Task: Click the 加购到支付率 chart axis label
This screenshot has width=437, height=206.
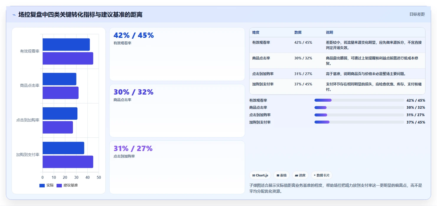Action: 28,155
